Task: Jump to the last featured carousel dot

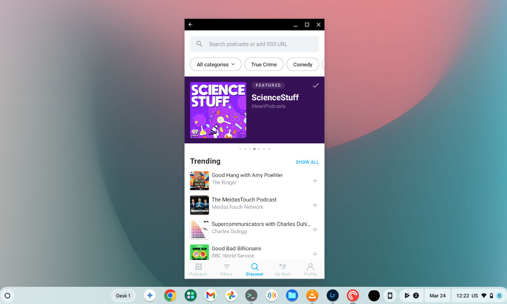Action: tap(269, 149)
